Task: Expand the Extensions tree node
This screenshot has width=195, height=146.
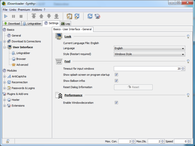Action: point(4,106)
